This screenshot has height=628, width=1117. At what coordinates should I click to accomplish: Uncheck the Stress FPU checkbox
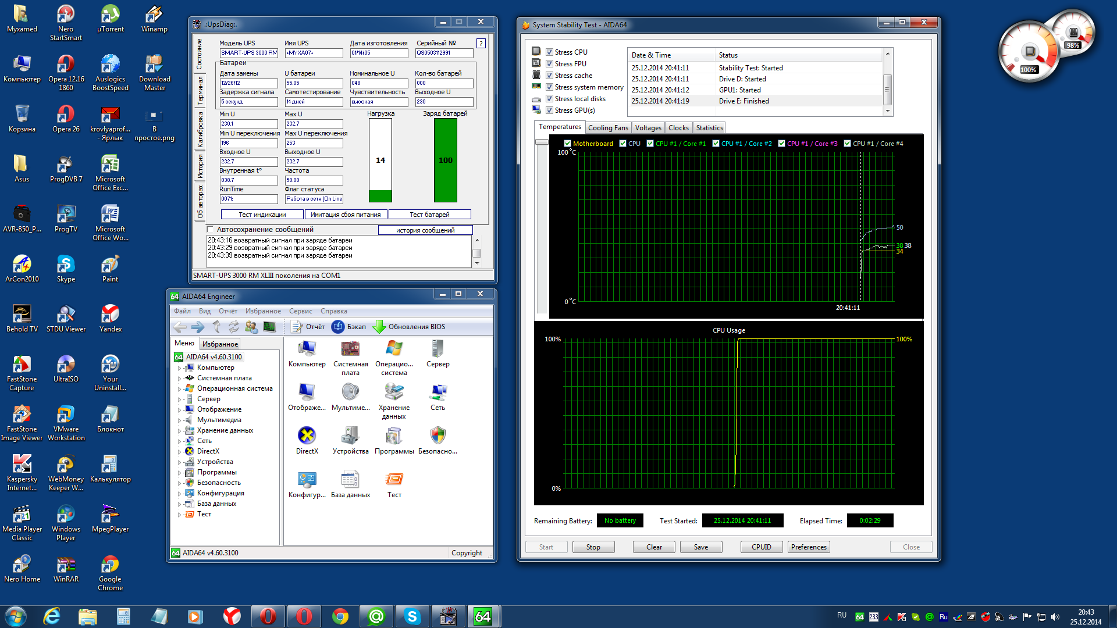(x=549, y=64)
